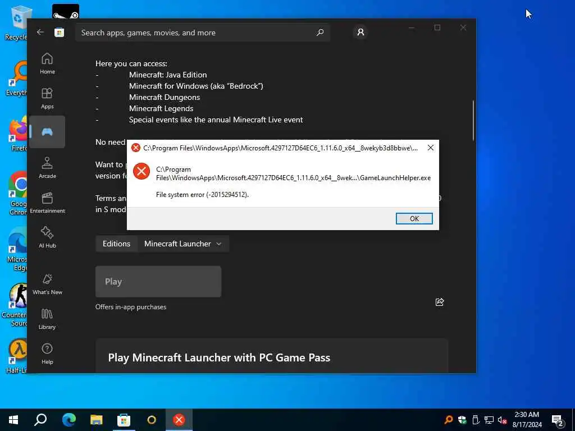Click the 'Minecraft Legends' line
Screen dimensions: 575x431
tap(161, 108)
